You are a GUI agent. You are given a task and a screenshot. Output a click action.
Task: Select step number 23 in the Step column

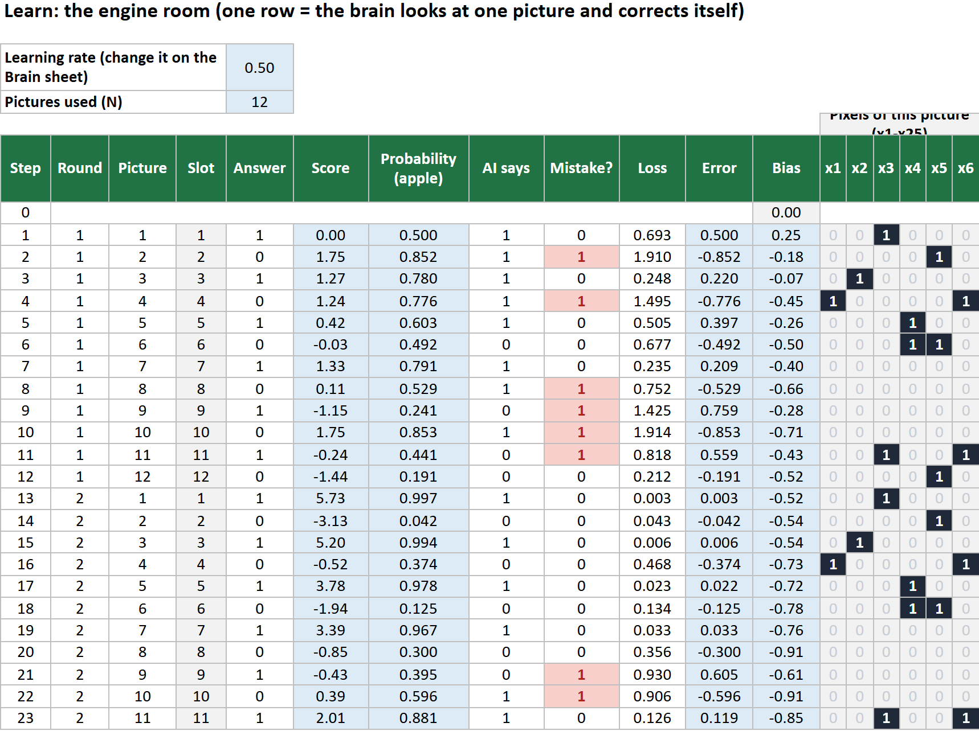click(x=26, y=718)
